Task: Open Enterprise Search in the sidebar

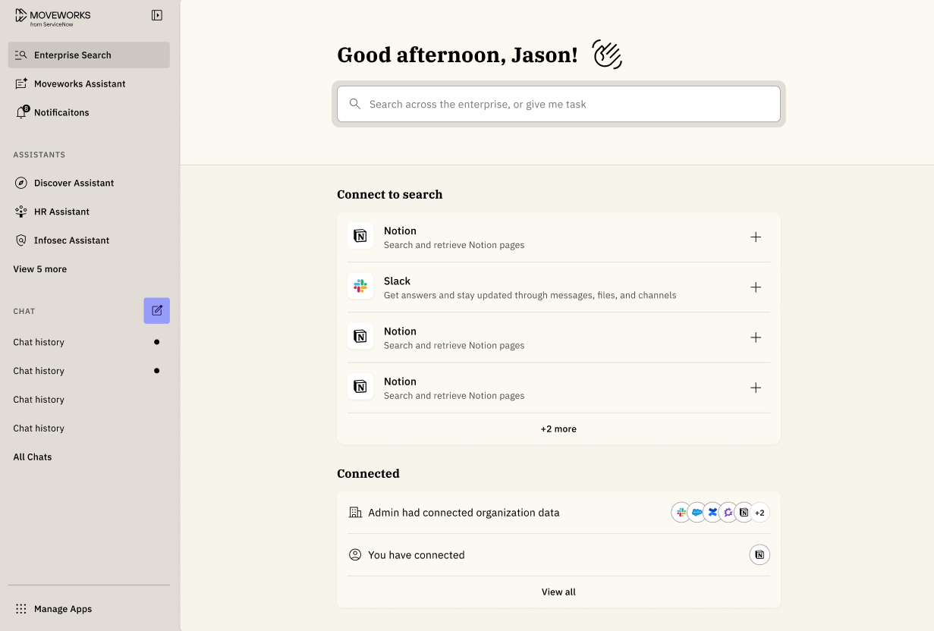Action: [89, 55]
